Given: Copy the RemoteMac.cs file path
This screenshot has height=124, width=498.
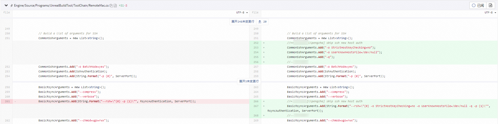Looking at the screenshot, I should coord(111,6).
